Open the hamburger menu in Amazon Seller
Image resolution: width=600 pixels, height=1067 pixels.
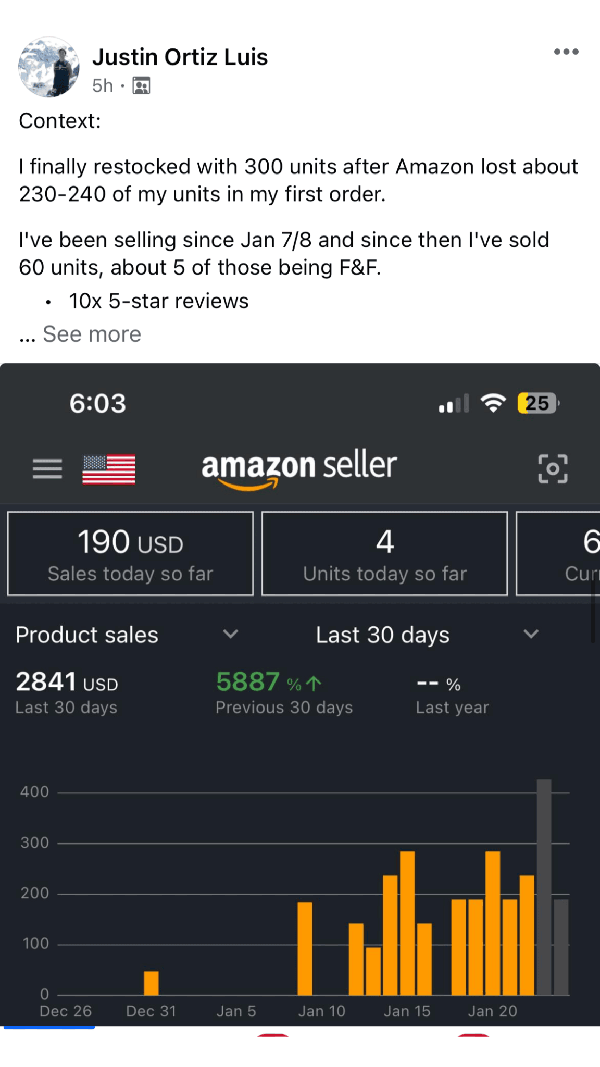pos(47,469)
